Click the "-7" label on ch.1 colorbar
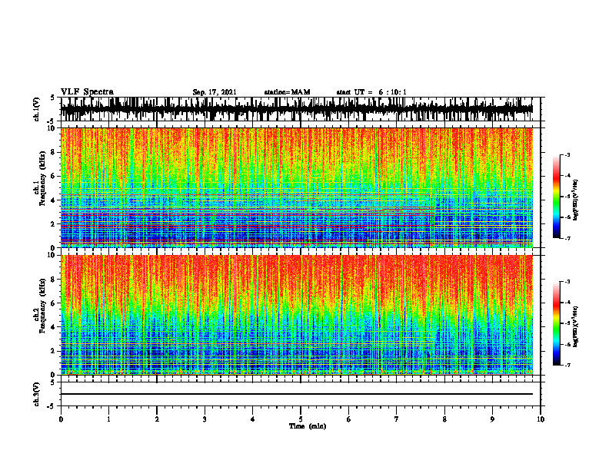This screenshot has width=609, height=470. click(567, 239)
